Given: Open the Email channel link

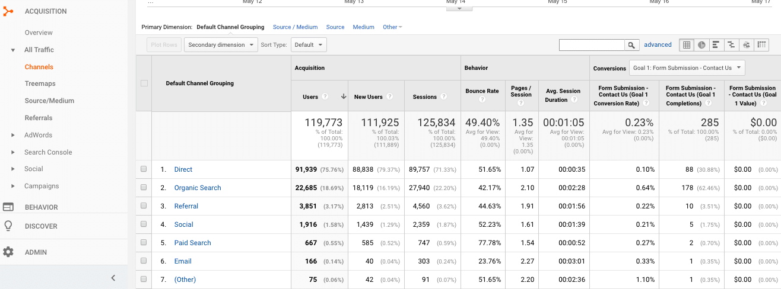Looking at the screenshot, I should [x=183, y=261].
